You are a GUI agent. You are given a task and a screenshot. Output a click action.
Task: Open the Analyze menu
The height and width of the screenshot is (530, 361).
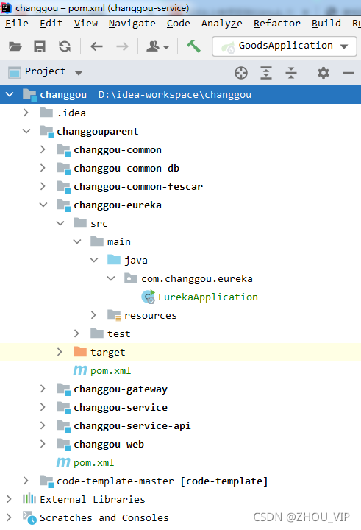coord(222,24)
